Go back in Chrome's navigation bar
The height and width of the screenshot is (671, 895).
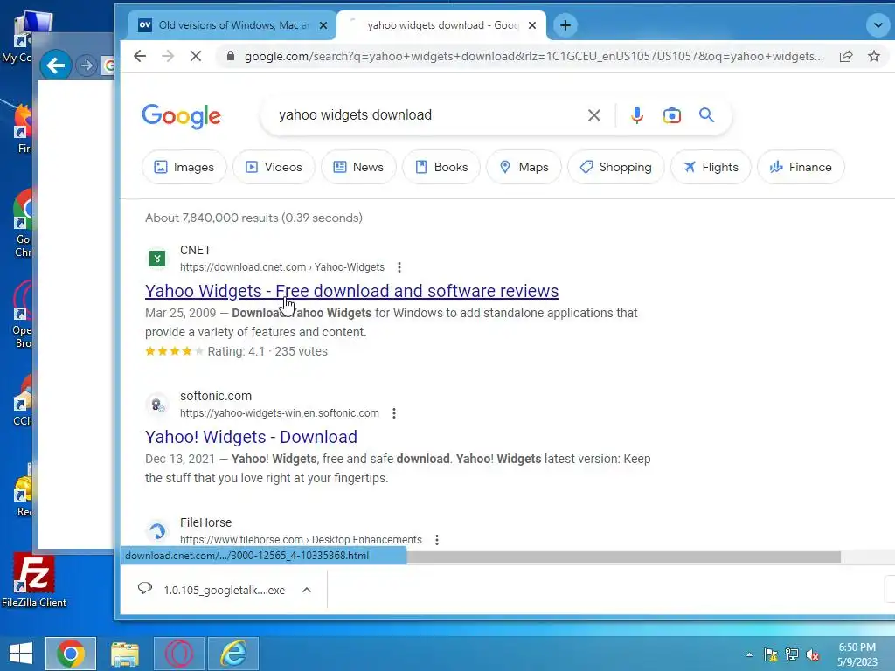pos(140,56)
